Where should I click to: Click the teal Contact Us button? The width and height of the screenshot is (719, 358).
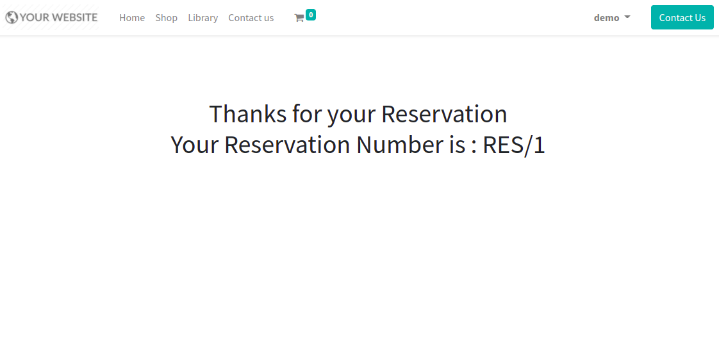coord(682,17)
